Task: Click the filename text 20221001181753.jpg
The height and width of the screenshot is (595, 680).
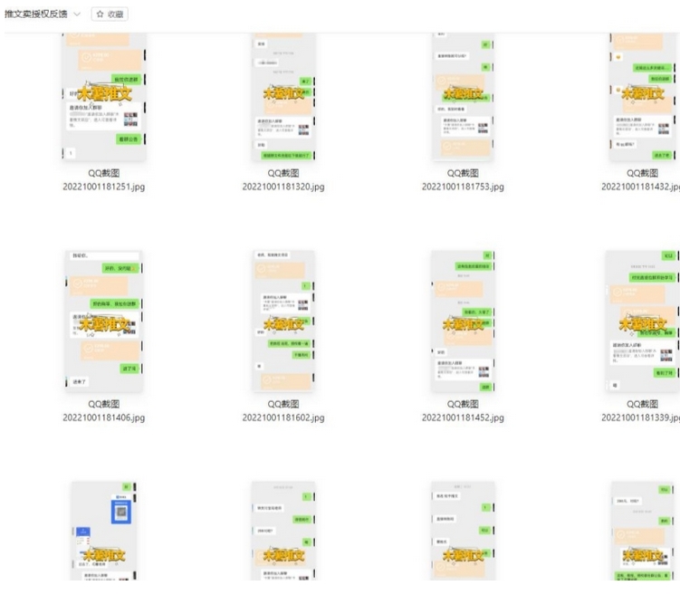Action: point(463,187)
